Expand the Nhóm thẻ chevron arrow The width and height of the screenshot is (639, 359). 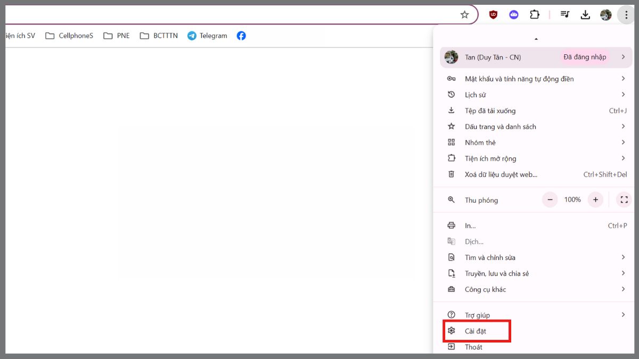click(x=623, y=143)
